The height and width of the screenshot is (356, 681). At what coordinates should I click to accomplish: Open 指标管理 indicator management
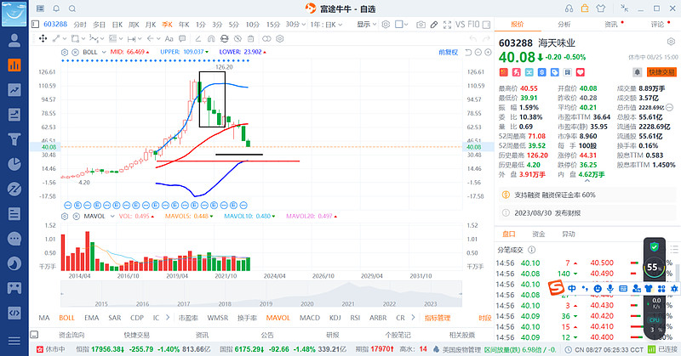(438, 318)
